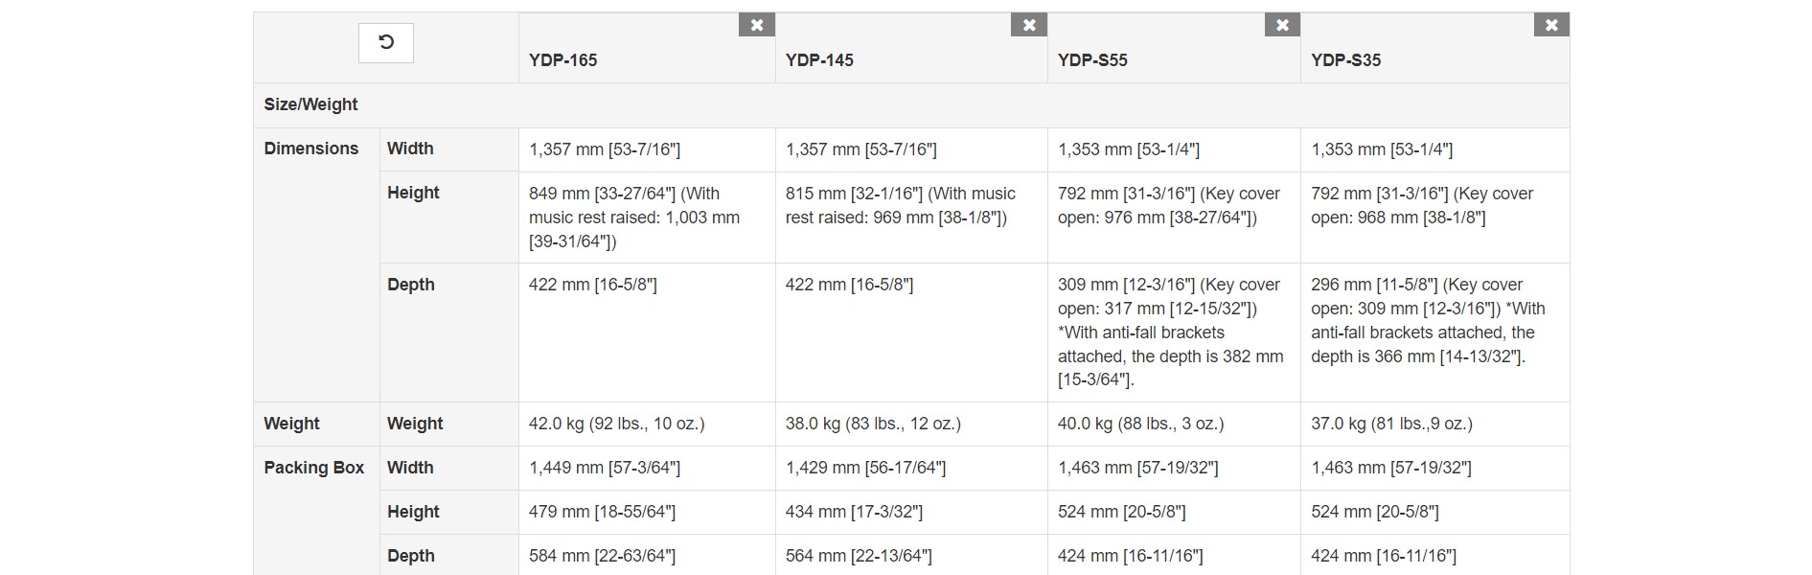1812x575 pixels.
Task: Select the YDP-S55 column title
Action: coord(1092,59)
